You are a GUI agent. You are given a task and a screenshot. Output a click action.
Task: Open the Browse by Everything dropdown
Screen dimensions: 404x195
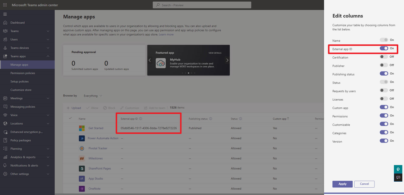point(93,96)
